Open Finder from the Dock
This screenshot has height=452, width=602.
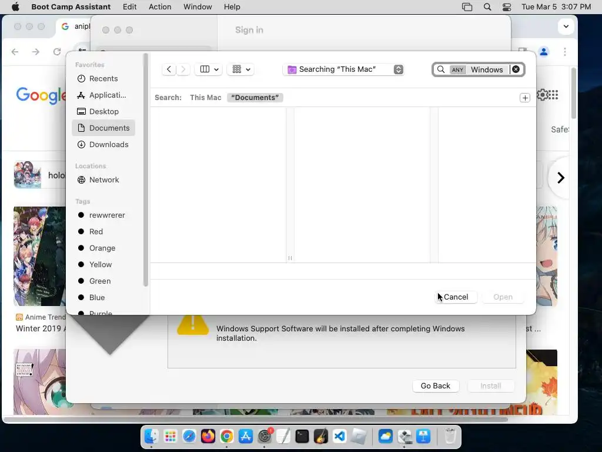152,437
